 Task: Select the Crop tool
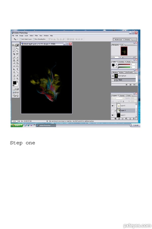pos(14,54)
